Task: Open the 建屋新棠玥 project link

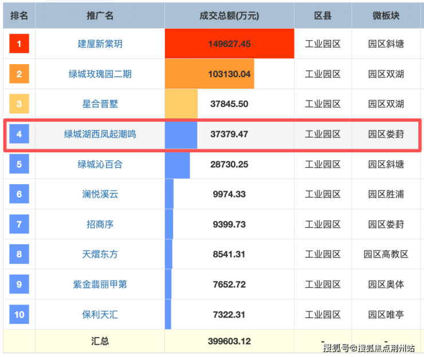Action: (x=100, y=44)
